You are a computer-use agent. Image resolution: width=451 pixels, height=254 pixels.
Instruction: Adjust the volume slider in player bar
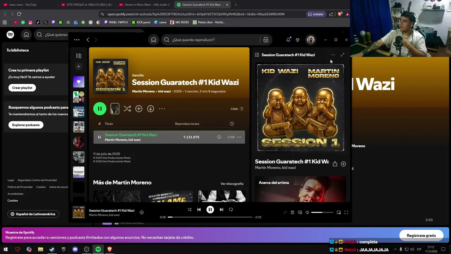coord(322,212)
